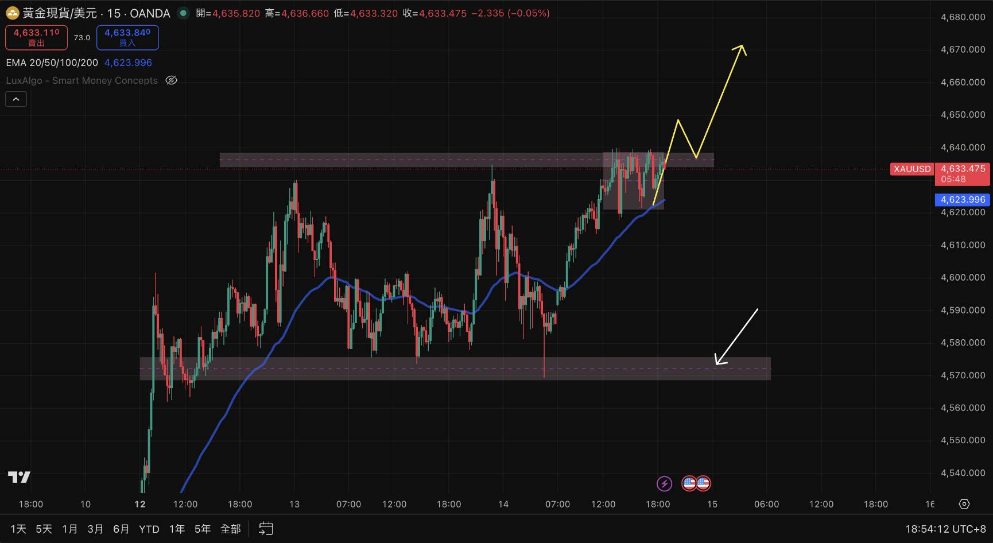Viewport: 993px width, 543px height.
Task: Open chart settings gear on the time axis
Action: [964, 504]
